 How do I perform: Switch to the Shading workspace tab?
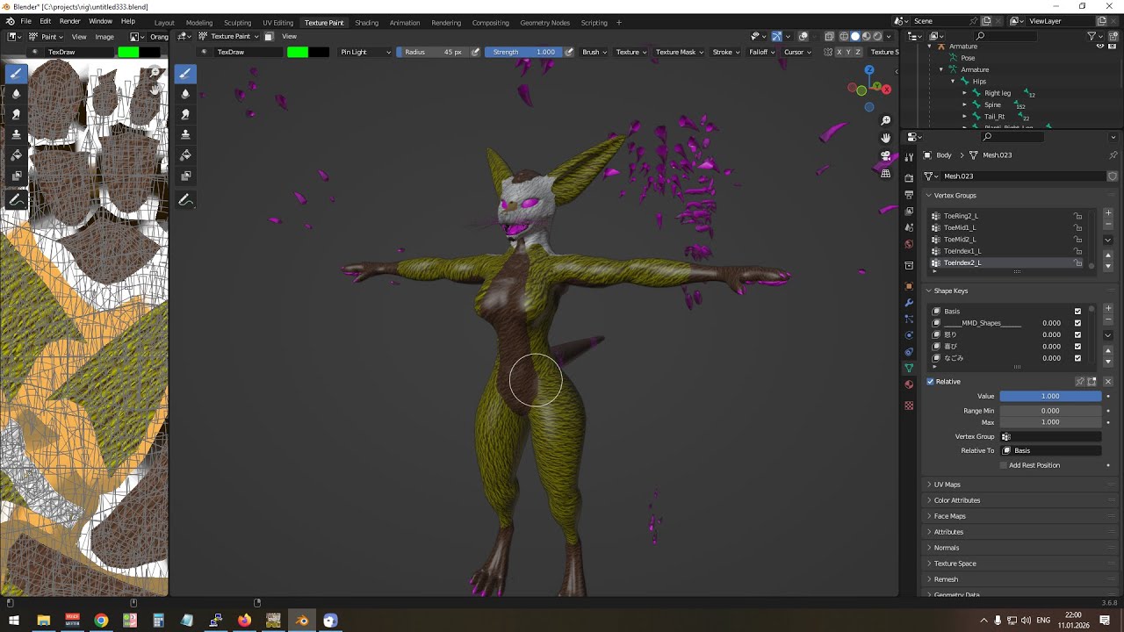[x=366, y=22]
